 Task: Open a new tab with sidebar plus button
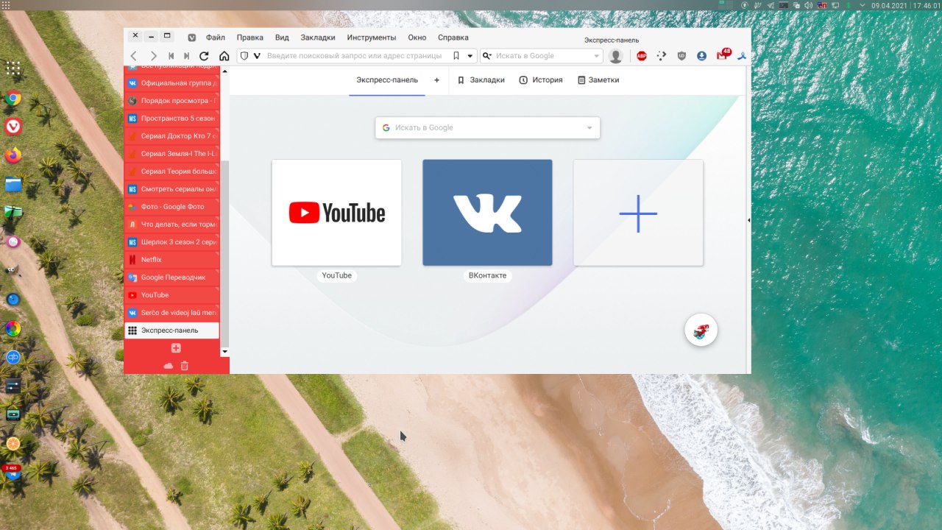click(176, 348)
